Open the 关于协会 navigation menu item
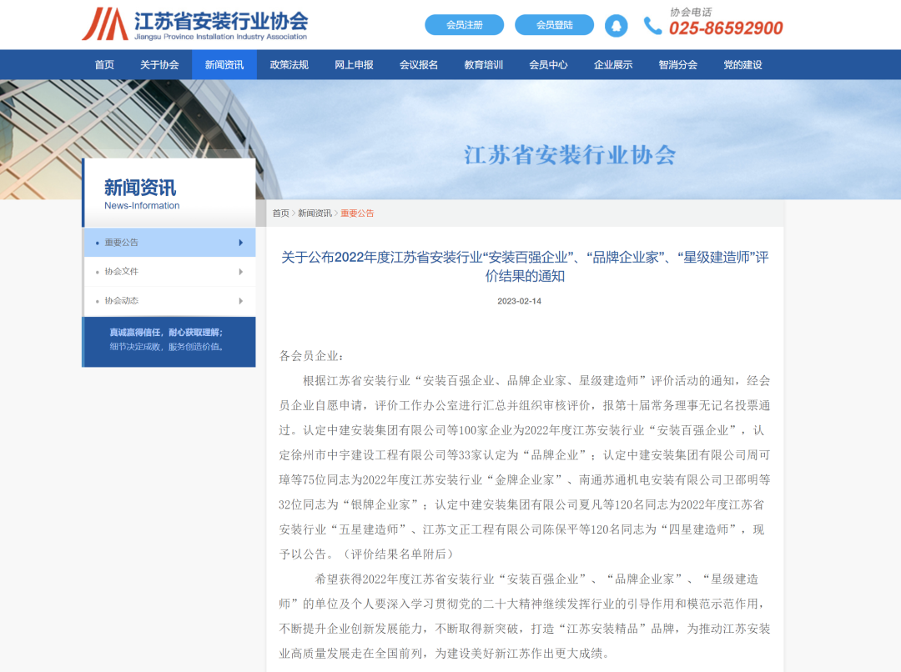901x672 pixels. point(160,63)
